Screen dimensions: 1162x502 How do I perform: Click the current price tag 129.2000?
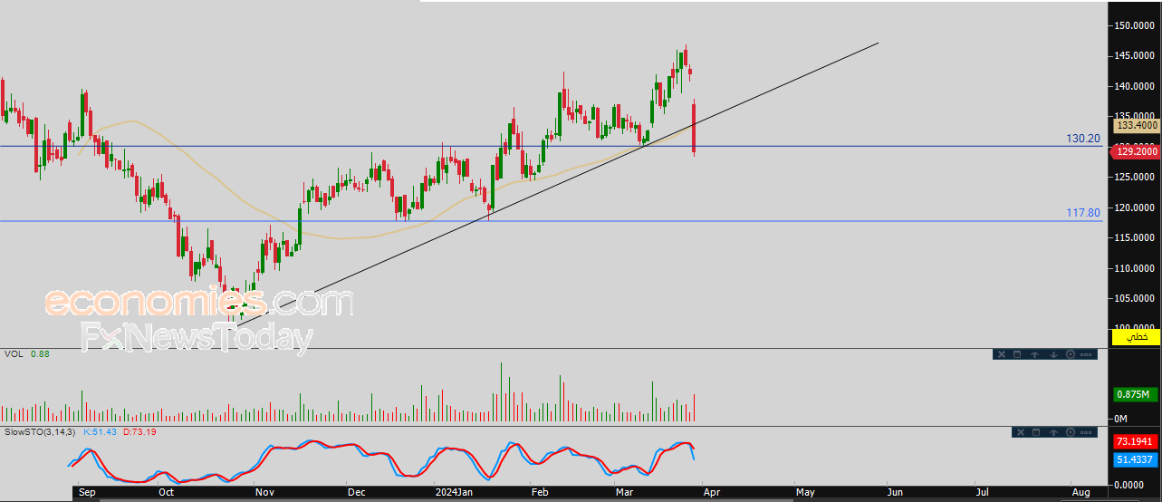pyautogui.click(x=1136, y=151)
